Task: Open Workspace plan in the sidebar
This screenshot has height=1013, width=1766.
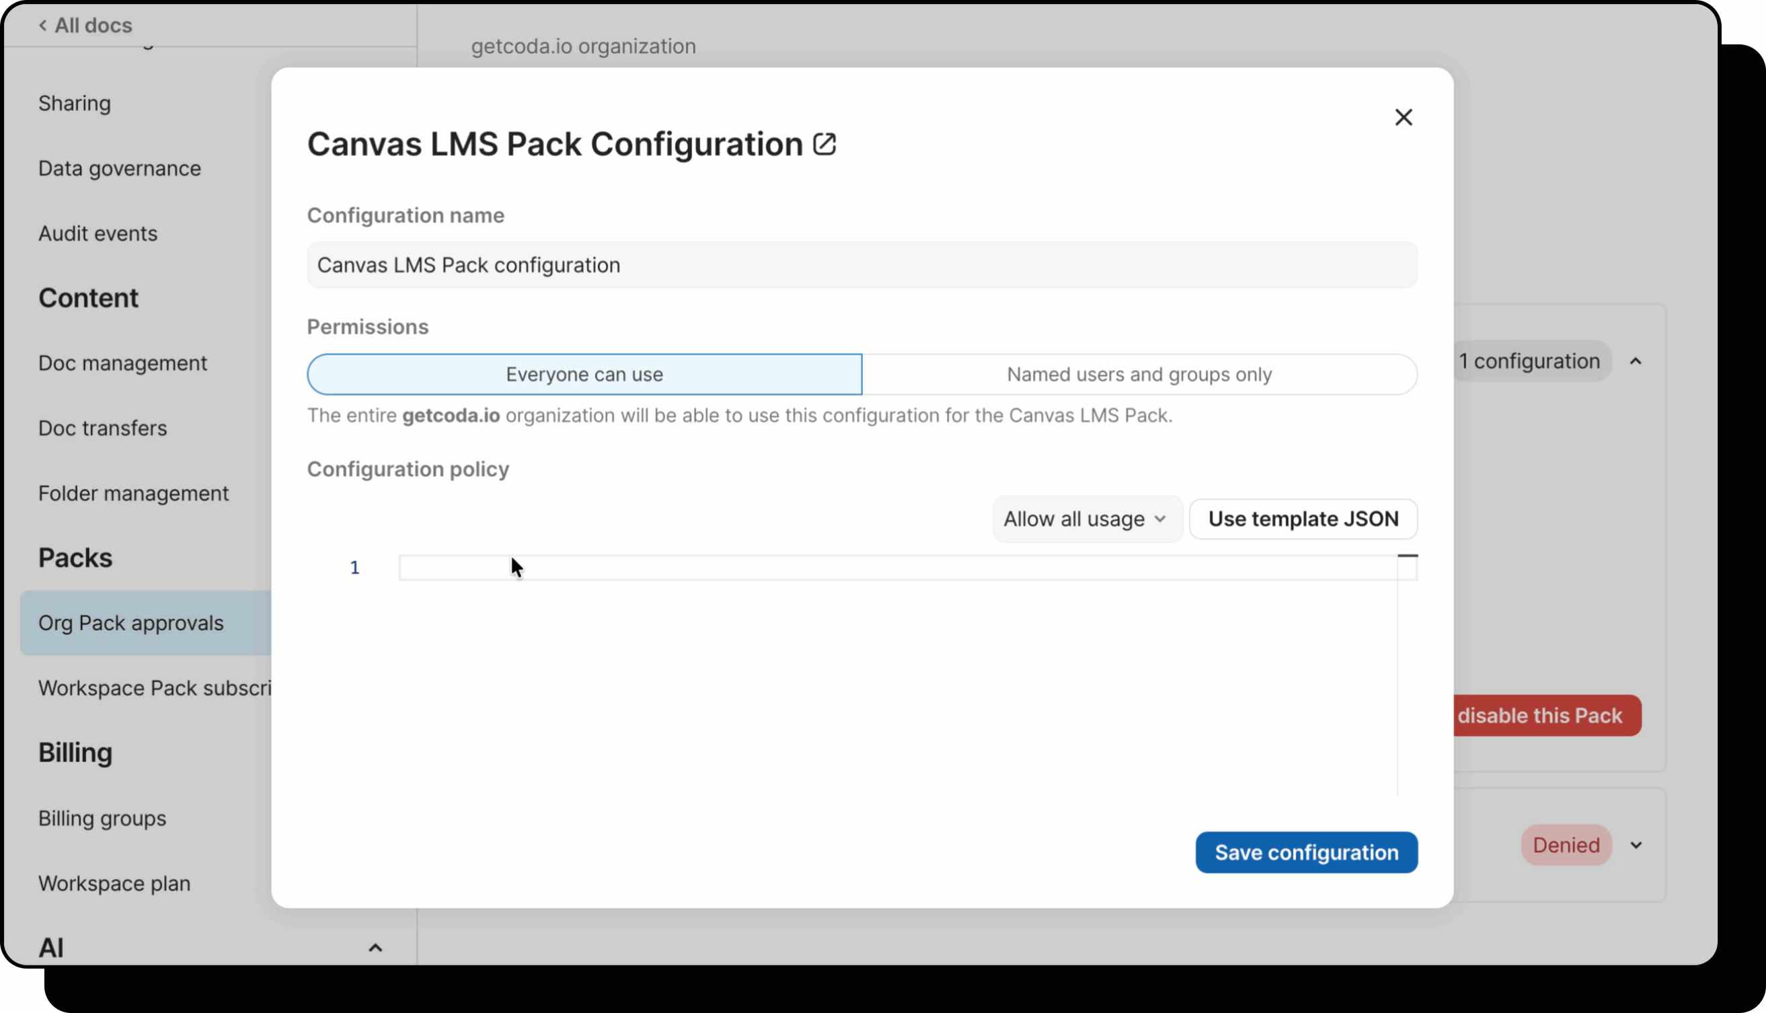Action: [x=114, y=883]
